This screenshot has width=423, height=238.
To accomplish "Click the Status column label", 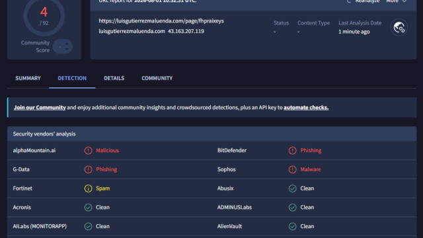I will coord(281,23).
